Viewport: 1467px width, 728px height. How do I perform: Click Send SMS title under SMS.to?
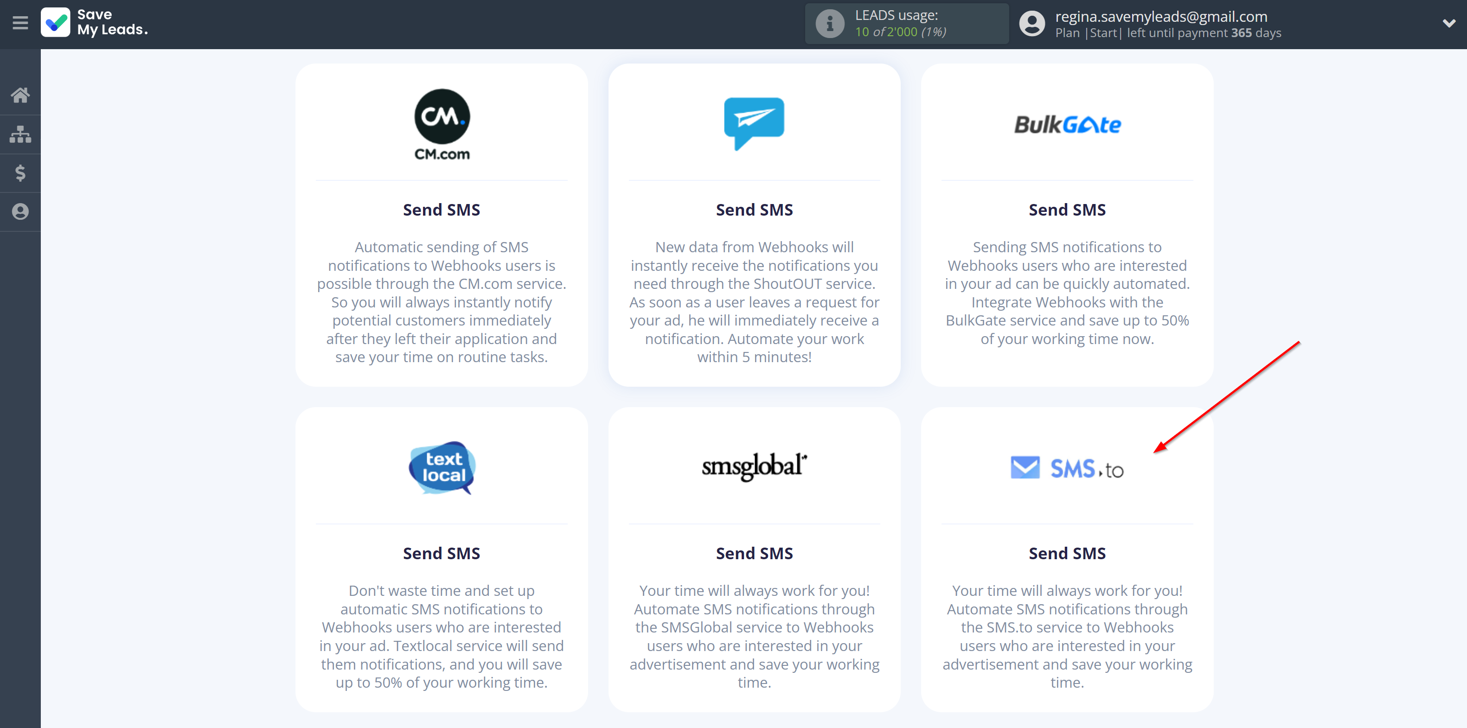click(x=1067, y=553)
